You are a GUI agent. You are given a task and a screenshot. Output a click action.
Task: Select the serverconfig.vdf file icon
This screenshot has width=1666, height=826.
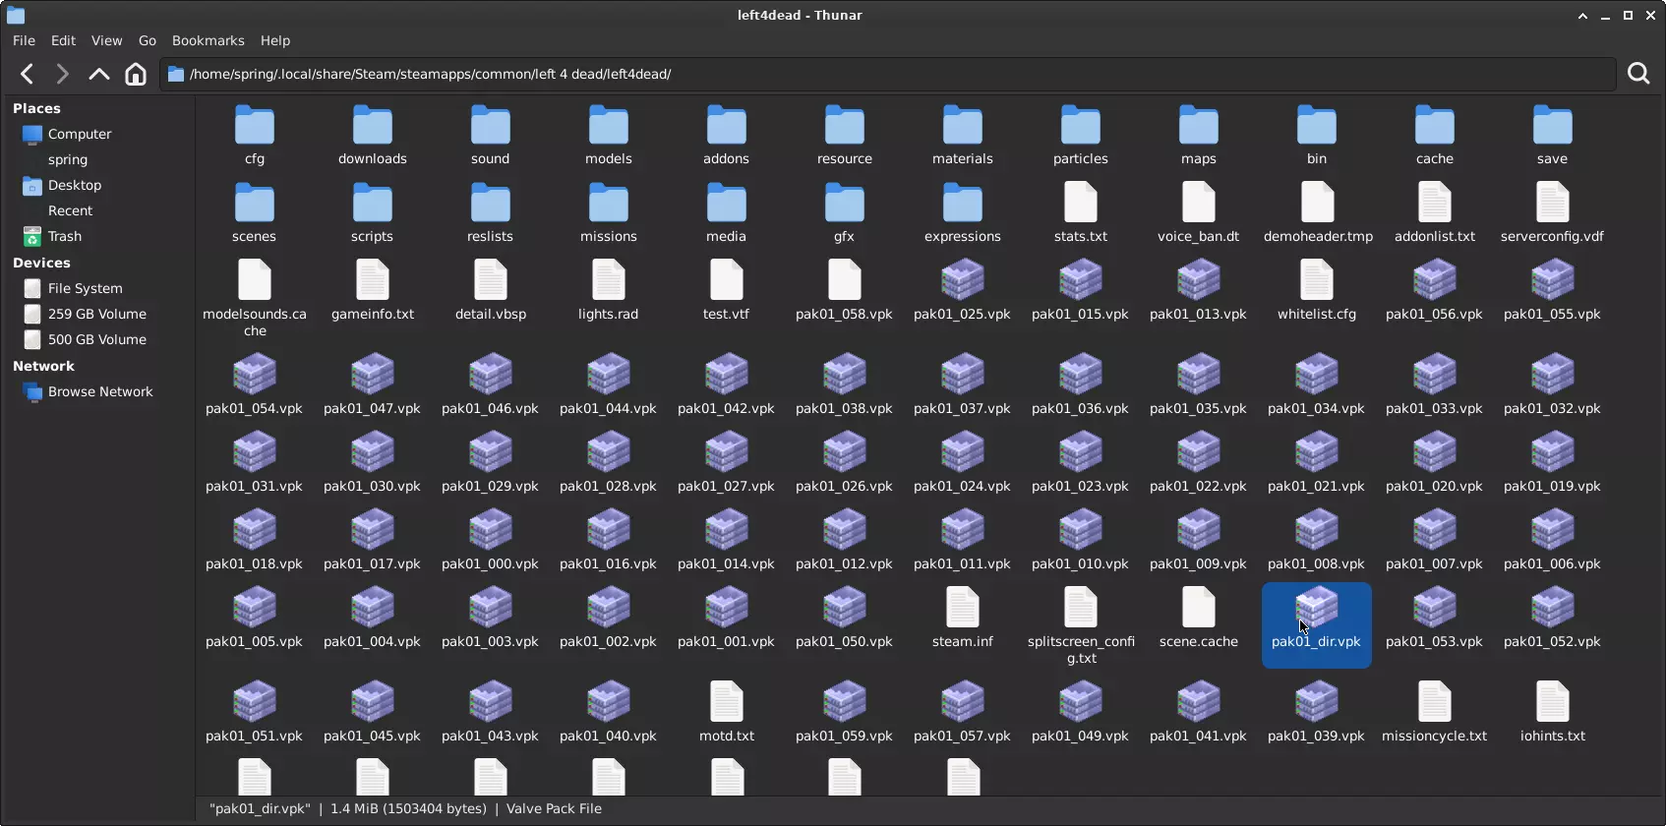tap(1553, 203)
